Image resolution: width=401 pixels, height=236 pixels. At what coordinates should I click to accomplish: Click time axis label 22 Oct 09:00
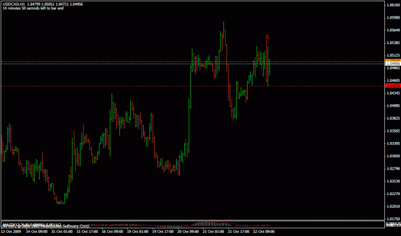click(264, 232)
